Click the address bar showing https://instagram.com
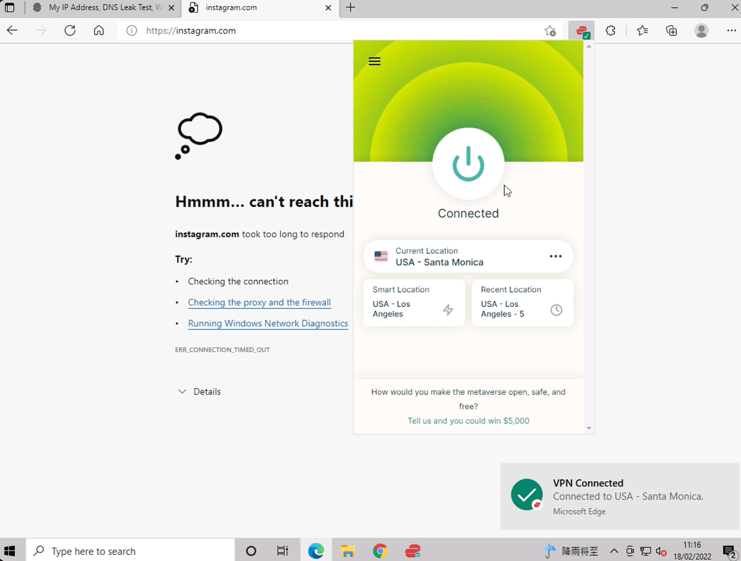This screenshot has height=561, width=741. pos(340,31)
